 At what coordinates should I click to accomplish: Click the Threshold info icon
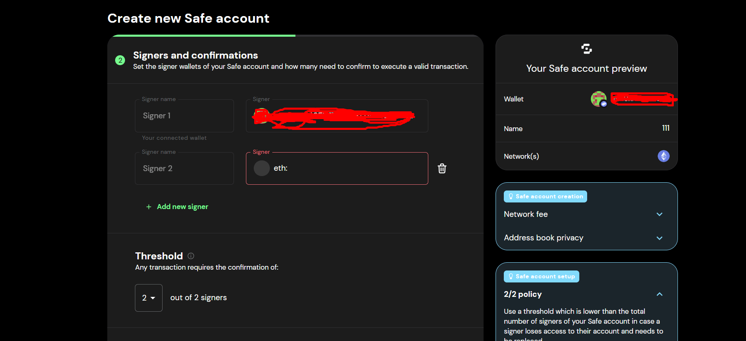[191, 256]
